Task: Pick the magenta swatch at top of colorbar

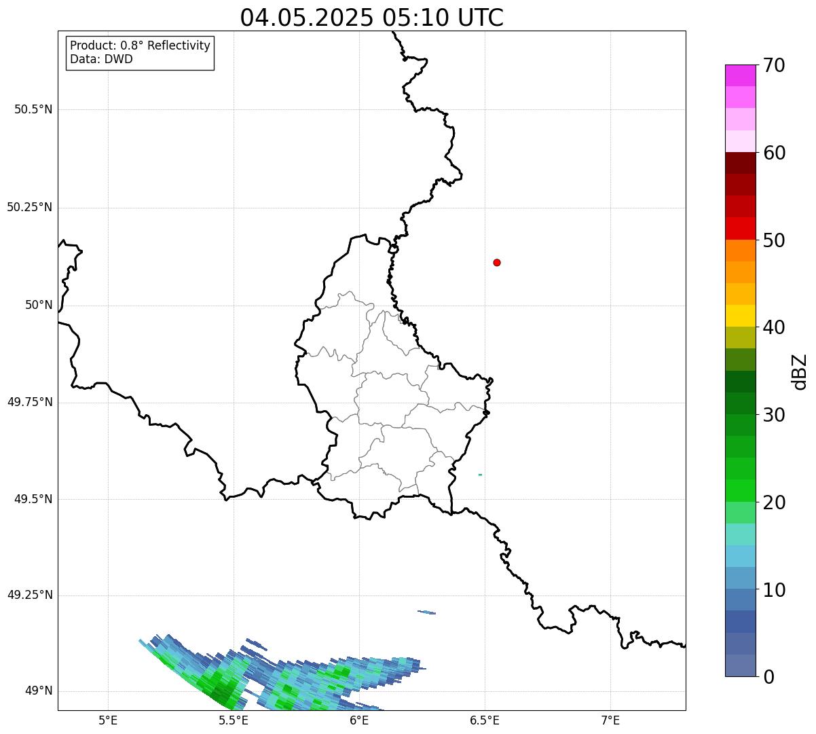Action: point(740,75)
